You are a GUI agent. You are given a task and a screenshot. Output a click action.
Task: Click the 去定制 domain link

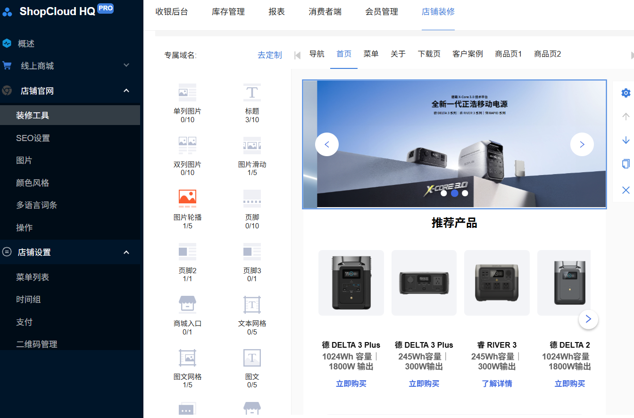(270, 55)
